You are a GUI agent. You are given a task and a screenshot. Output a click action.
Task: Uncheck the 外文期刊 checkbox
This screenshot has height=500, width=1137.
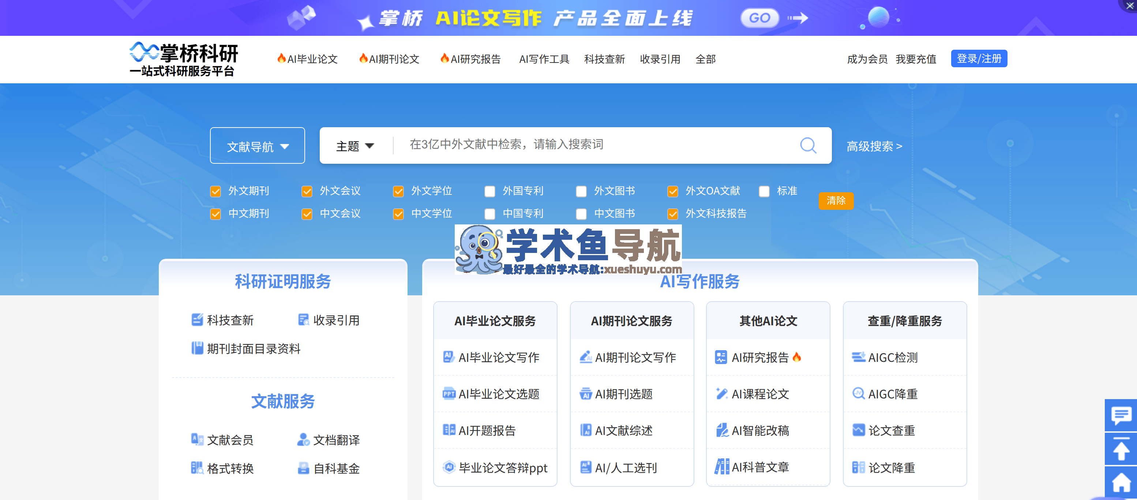215,192
